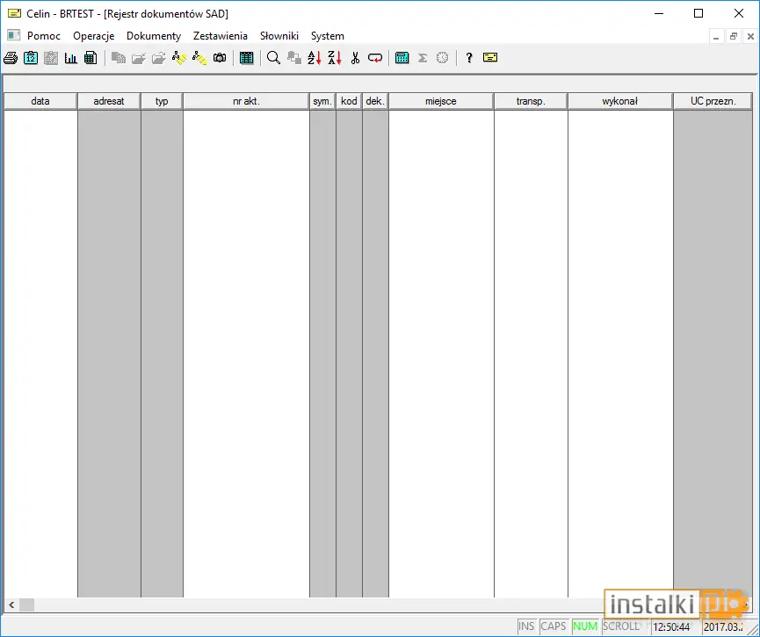Minimize the inner Rejestr dokumentów SAD window

click(x=716, y=36)
